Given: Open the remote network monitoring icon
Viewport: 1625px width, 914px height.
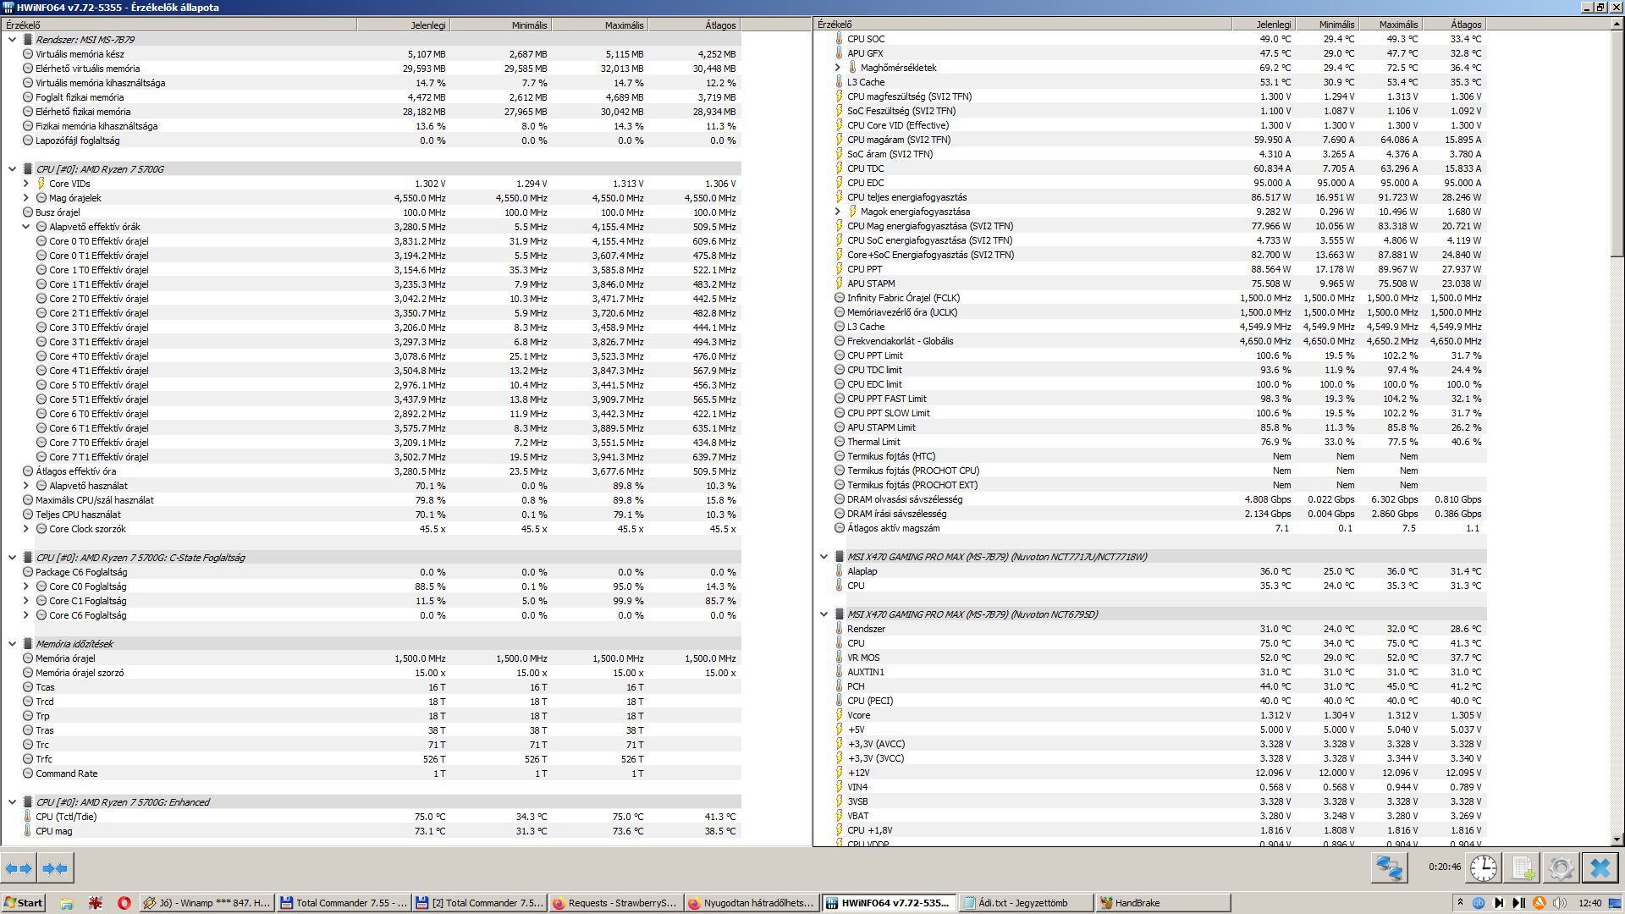Looking at the screenshot, I should (x=1389, y=868).
